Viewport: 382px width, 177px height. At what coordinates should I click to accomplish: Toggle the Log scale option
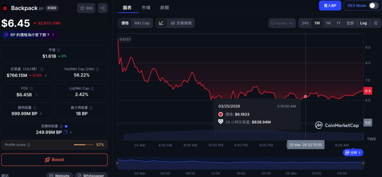pos(363,23)
